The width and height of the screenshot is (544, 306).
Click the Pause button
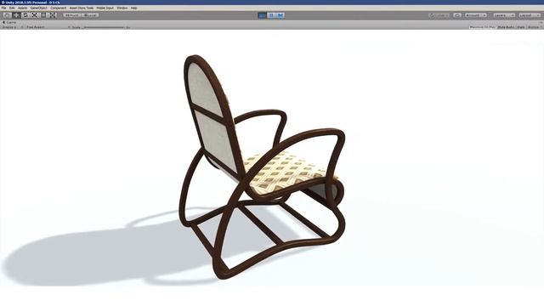(271, 15)
